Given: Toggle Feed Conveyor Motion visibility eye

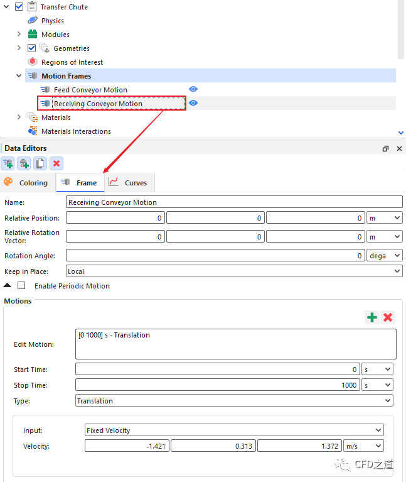Looking at the screenshot, I should point(193,89).
